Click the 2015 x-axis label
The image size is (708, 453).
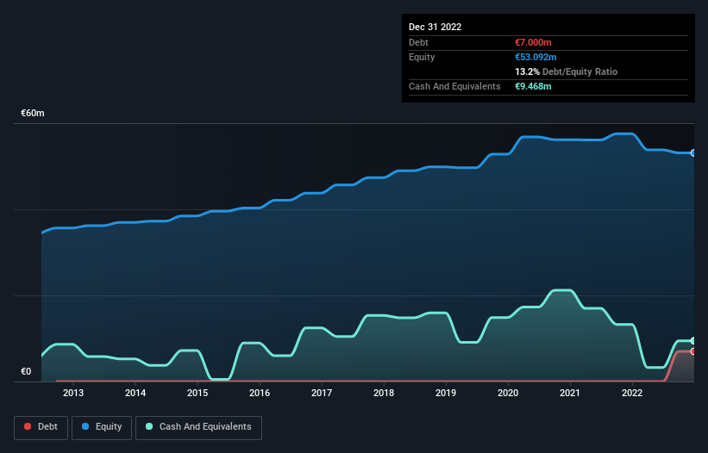pyautogui.click(x=197, y=393)
